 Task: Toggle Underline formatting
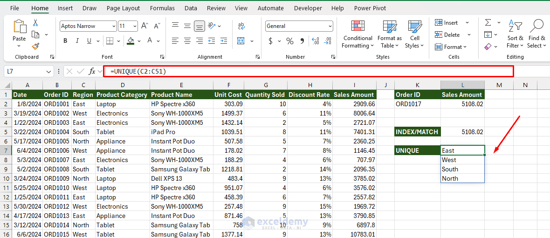pyautogui.click(x=89, y=41)
